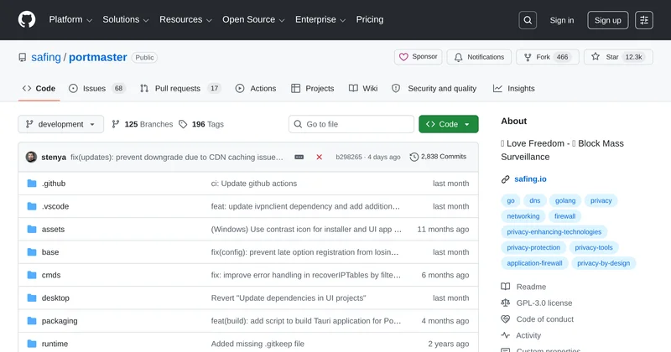This screenshot has width=671, height=352.
Task: Open the safing.io website link
Action: (x=530, y=179)
